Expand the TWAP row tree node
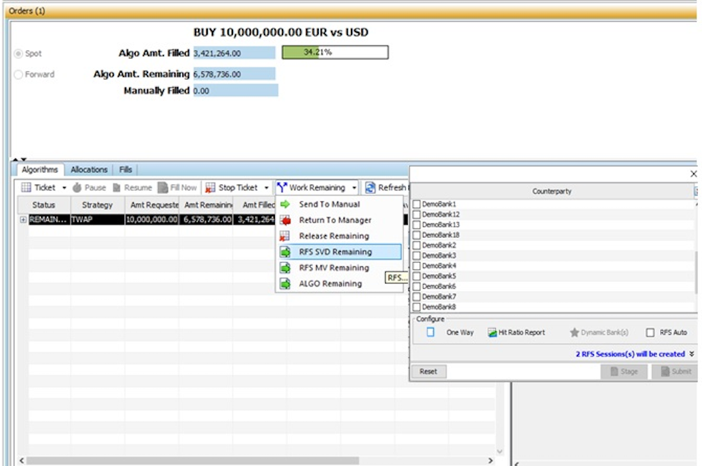The width and height of the screenshot is (702, 466). point(23,220)
